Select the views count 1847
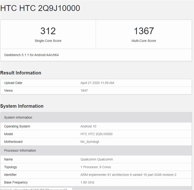The height and width of the screenshot is (190, 194). click(x=84, y=90)
